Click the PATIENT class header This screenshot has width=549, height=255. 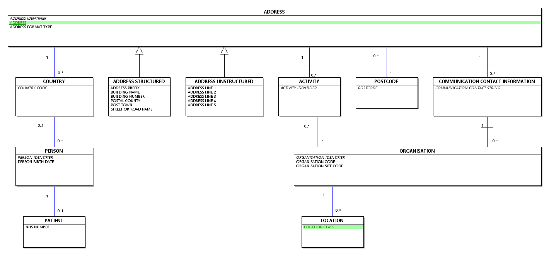(54, 221)
